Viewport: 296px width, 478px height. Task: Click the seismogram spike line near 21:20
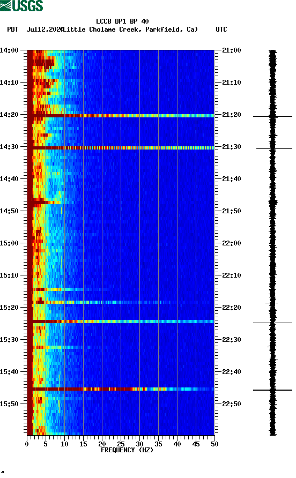272,116
